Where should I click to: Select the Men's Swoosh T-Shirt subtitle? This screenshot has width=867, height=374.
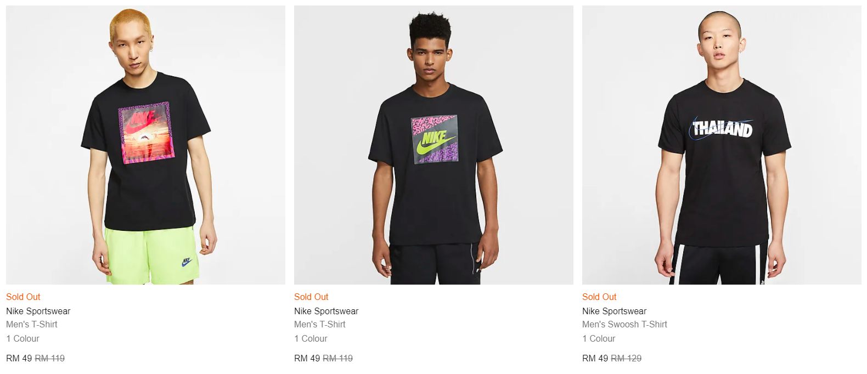(x=624, y=324)
